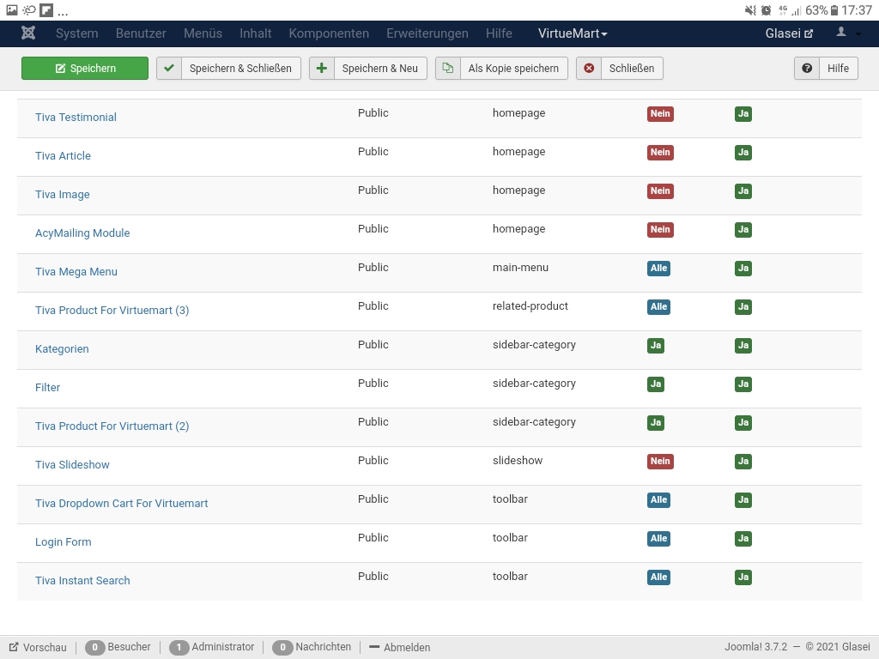Open the Erweiterungen menu

click(x=427, y=33)
